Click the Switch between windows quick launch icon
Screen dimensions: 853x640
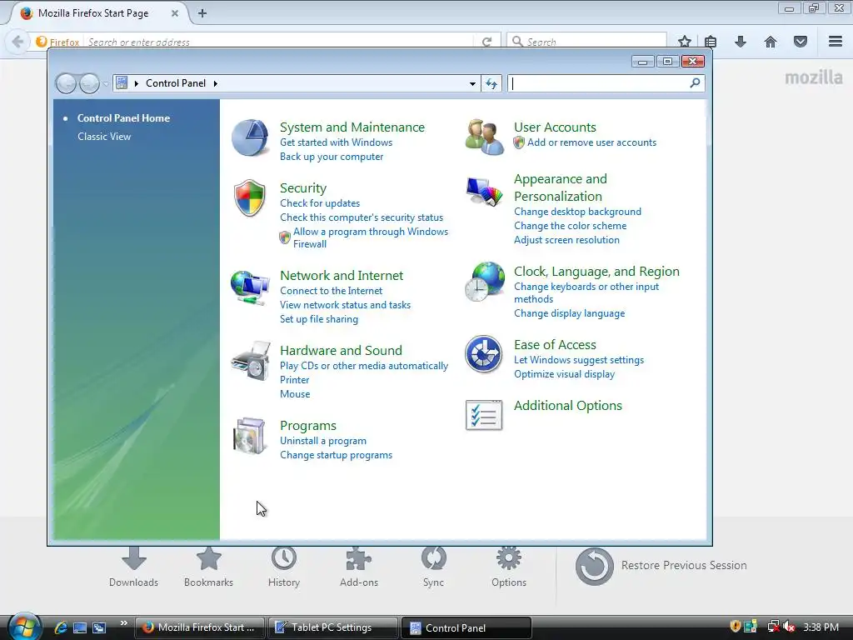(x=99, y=627)
